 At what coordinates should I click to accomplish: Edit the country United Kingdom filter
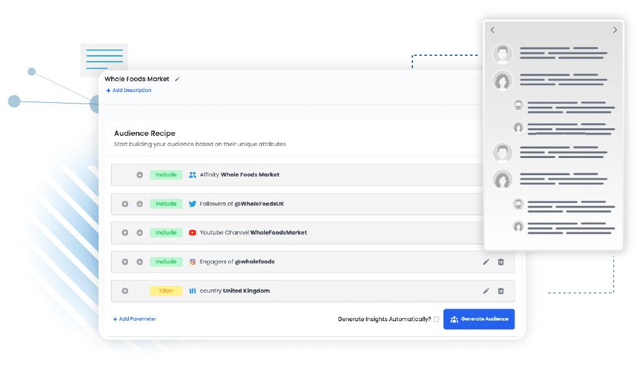[x=486, y=291]
